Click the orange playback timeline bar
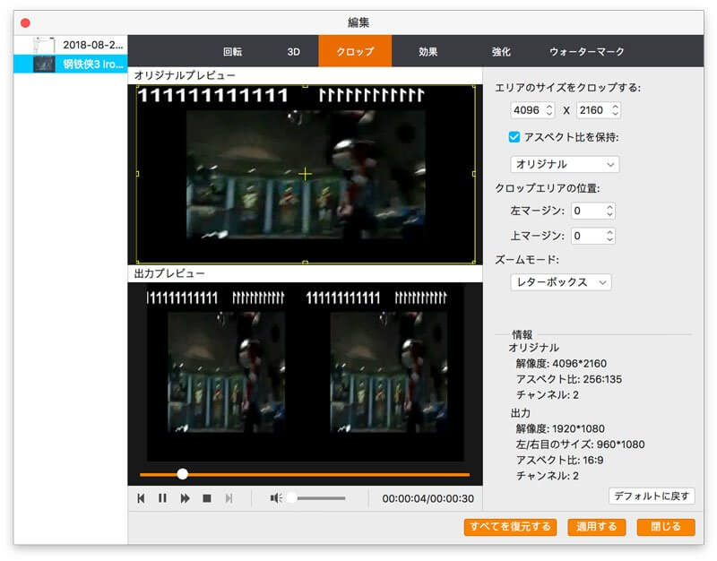The width and height of the screenshot is (717, 561). tap(305, 475)
